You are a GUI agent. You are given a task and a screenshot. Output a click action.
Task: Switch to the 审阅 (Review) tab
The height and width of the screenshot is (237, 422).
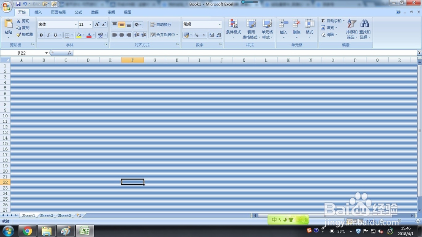click(111, 12)
